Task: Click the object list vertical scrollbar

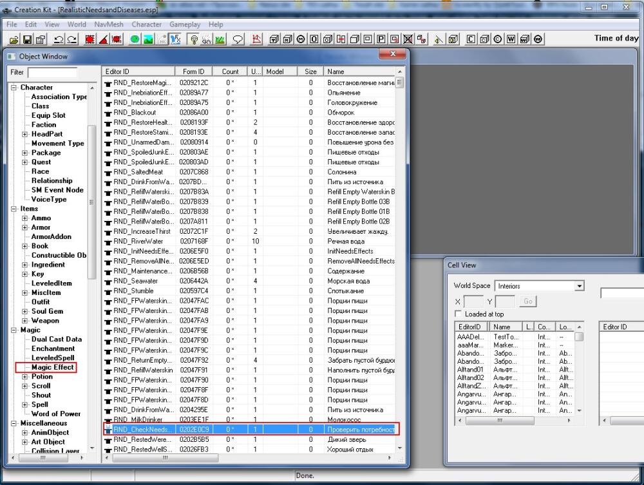Action: 400,260
